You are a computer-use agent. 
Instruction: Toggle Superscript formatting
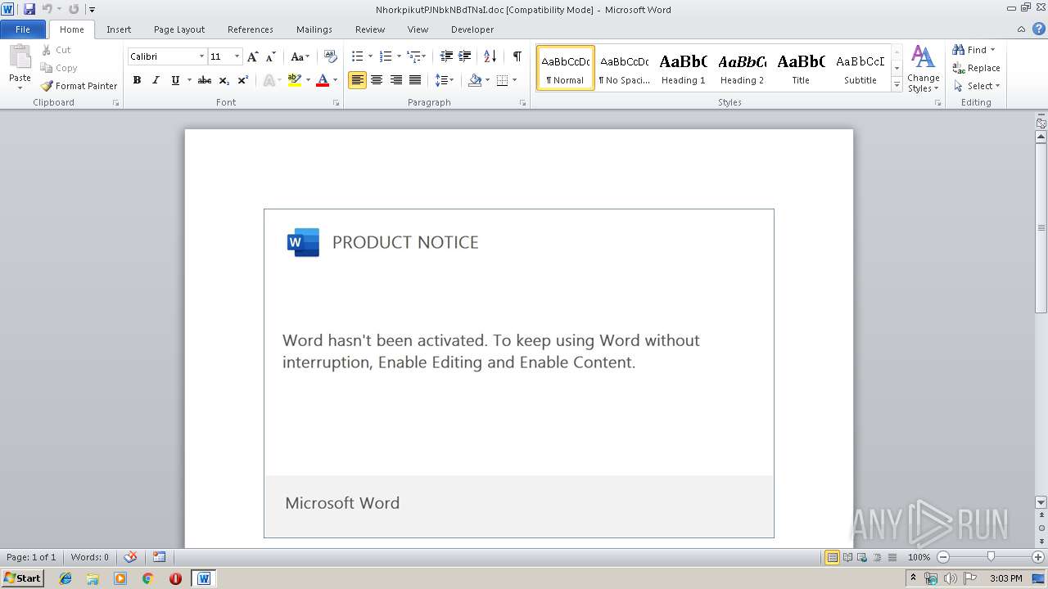click(x=243, y=80)
